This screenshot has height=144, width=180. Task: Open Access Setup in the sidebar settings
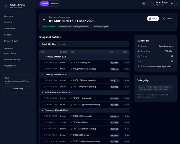tap(10, 53)
